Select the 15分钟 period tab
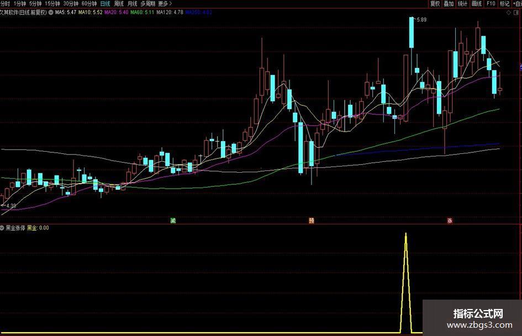The width and height of the screenshot is (522, 336). point(52,4)
